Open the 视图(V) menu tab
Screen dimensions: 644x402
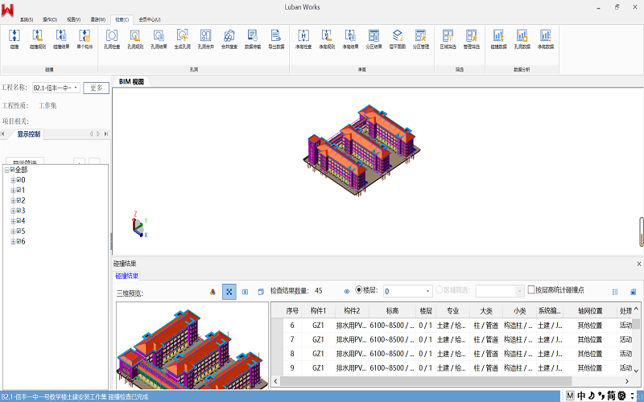(73, 19)
